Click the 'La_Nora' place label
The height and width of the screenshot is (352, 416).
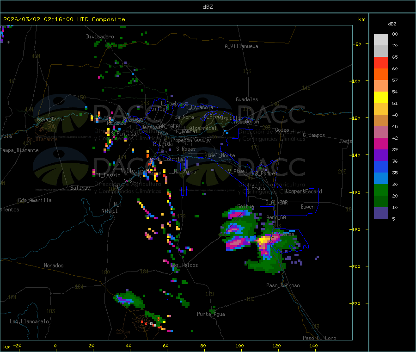tap(184, 117)
